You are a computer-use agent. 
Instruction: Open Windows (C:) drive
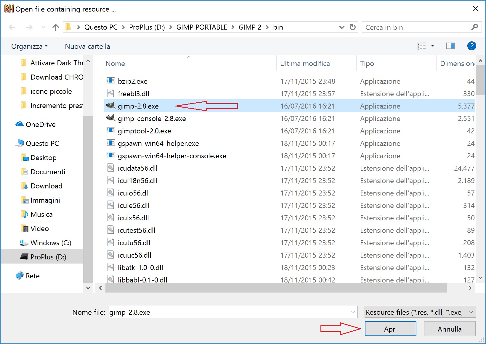coord(46,243)
